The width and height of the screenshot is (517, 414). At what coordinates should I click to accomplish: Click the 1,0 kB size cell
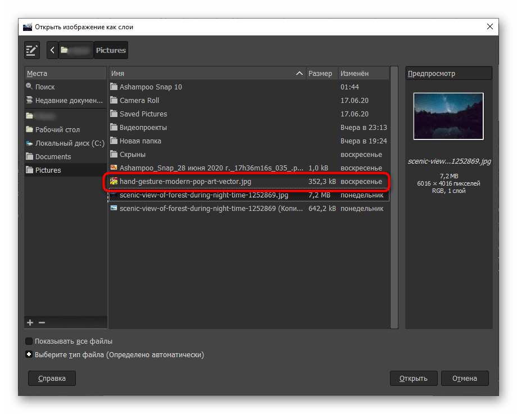[x=318, y=168]
